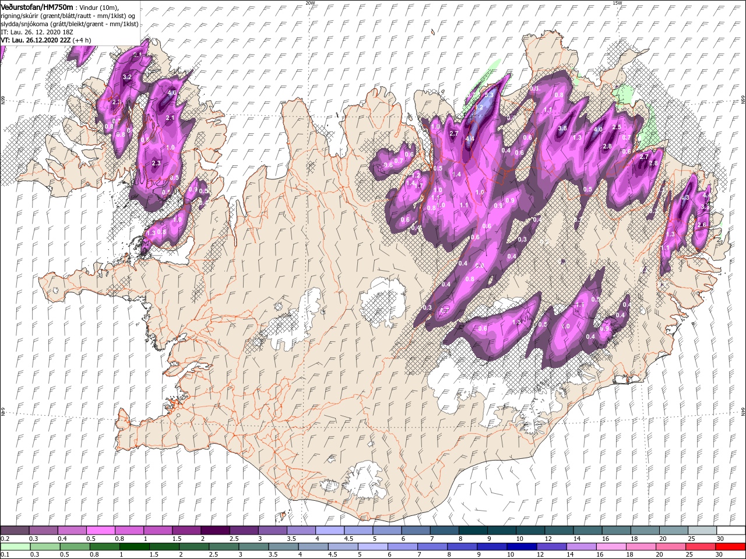Click the 0.1 label on the green scale

pyautogui.click(x=5, y=555)
